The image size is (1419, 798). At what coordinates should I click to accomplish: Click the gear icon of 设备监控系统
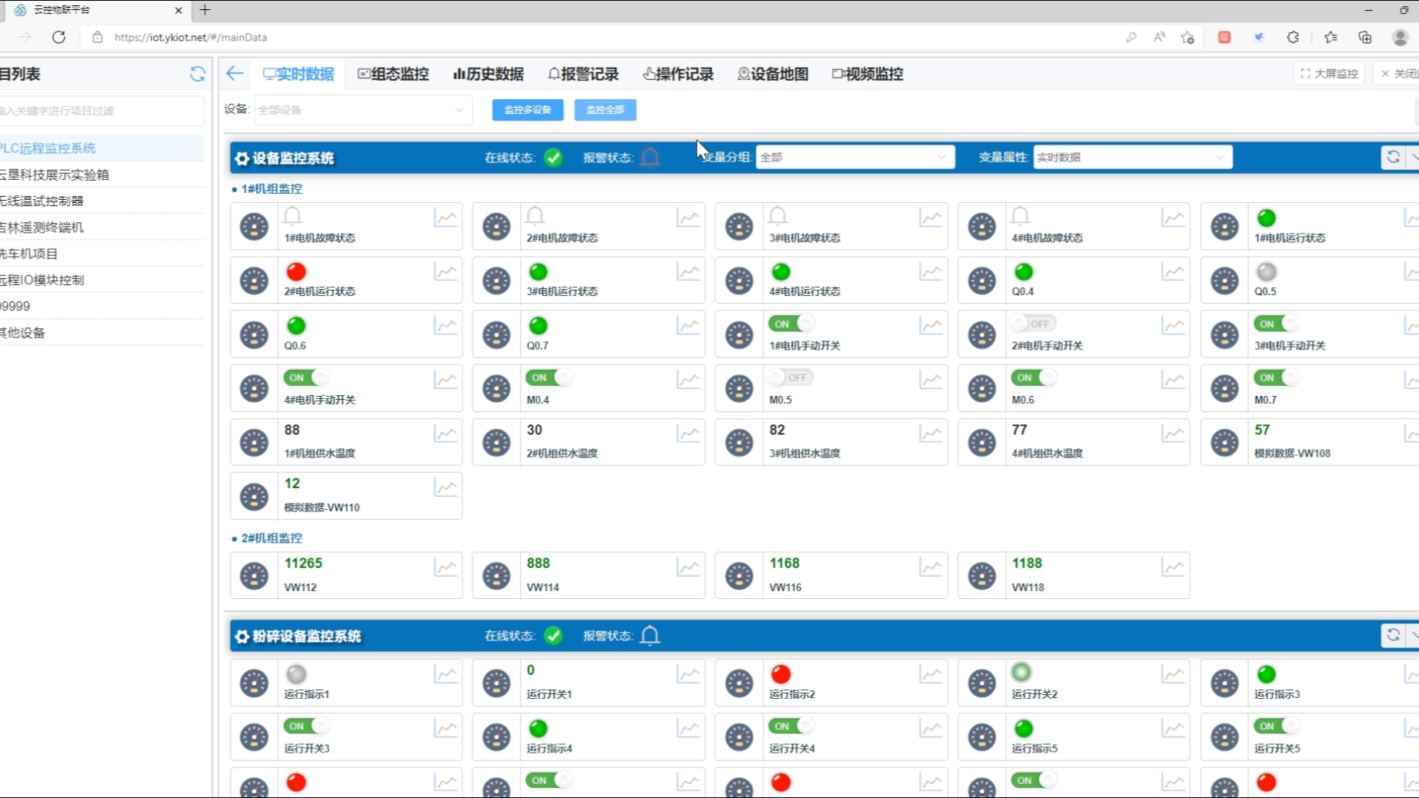tap(242, 158)
